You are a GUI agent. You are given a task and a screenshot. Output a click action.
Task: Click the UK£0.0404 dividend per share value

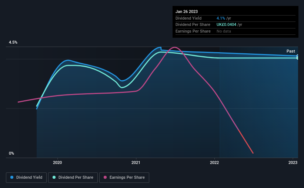(x=226, y=25)
